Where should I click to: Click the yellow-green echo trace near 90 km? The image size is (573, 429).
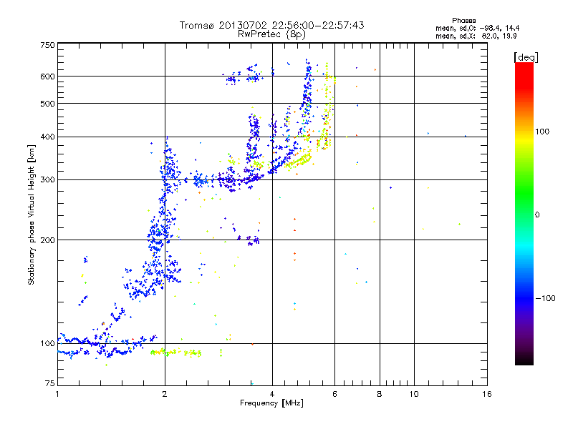175,352
